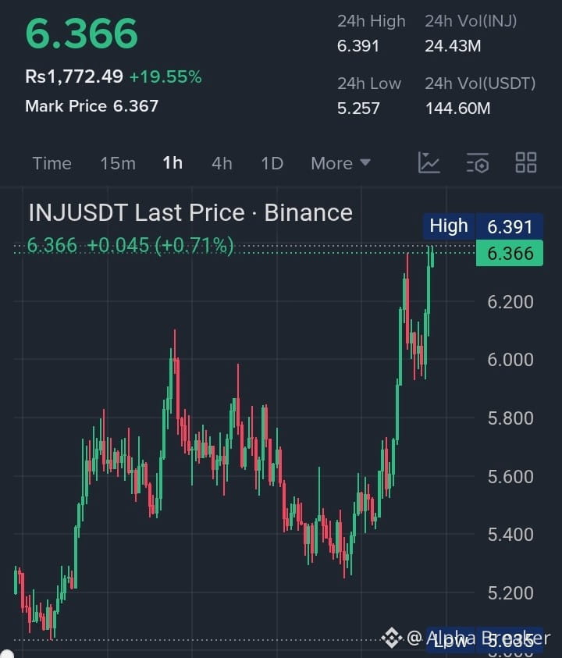This screenshot has height=658, width=562.
Task: Tap the 5.800 price axis label
Action: point(510,418)
